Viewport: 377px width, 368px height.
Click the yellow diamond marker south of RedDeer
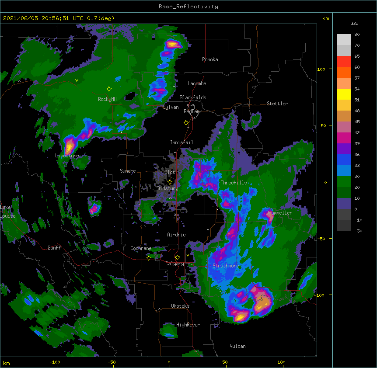click(186, 123)
